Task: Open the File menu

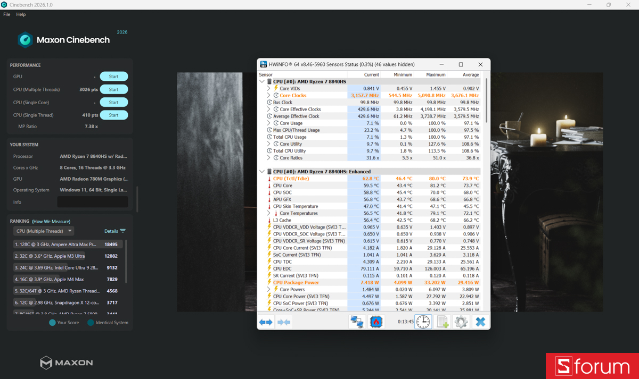Action: (6, 14)
